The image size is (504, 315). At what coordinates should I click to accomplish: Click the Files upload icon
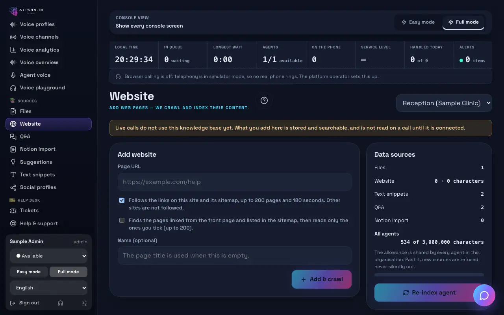point(13,111)
